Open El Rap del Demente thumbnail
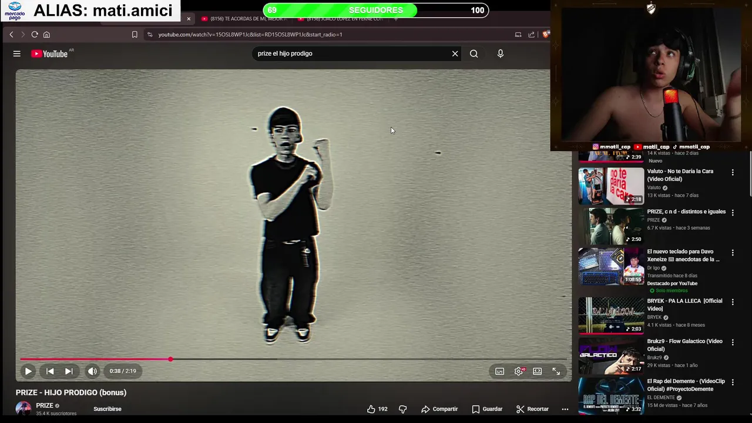The height and width of the screenshot is (423, 752). click(611, 395)
